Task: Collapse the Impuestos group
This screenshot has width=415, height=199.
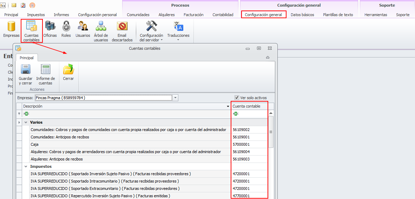Action: (26, 166)
